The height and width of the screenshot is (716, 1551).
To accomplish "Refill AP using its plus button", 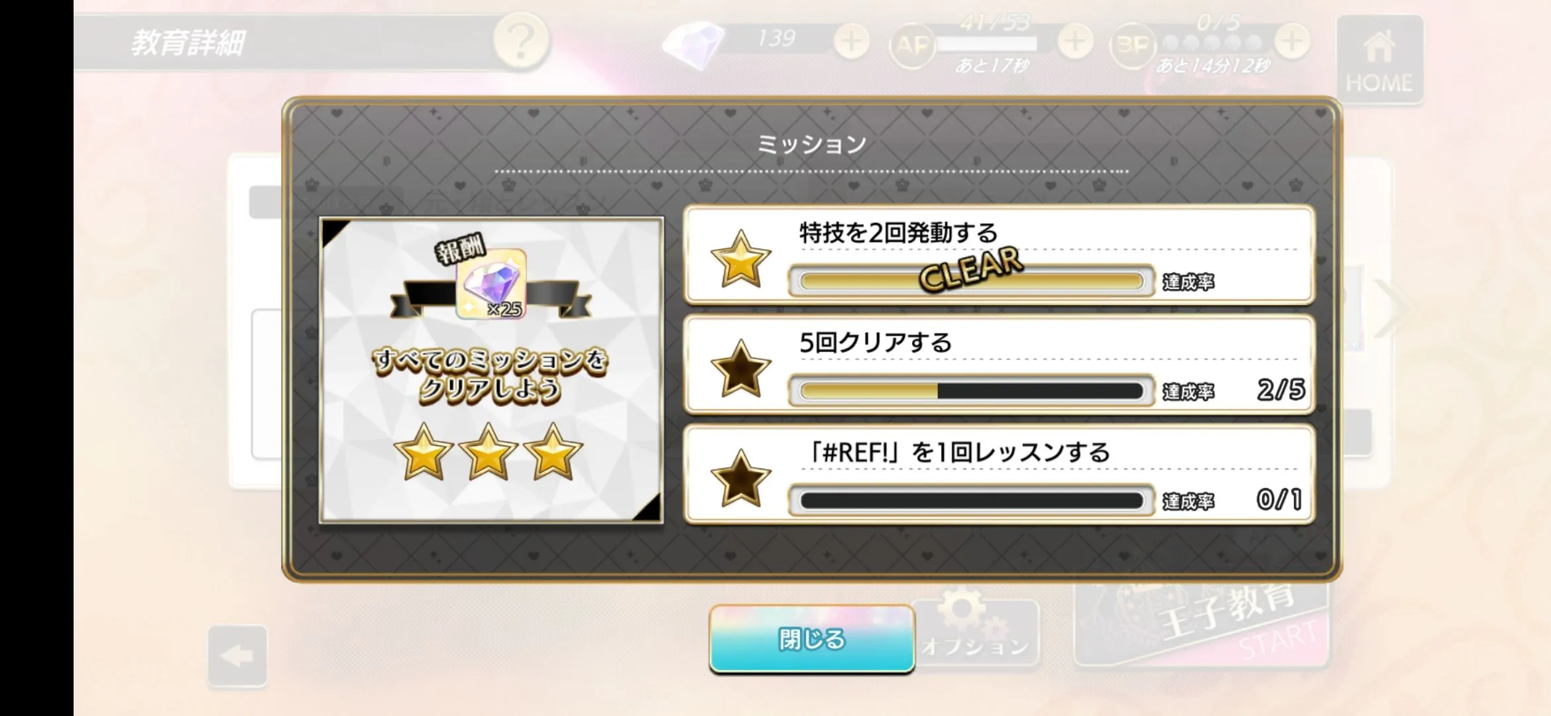I will [x=1074, y=42].
